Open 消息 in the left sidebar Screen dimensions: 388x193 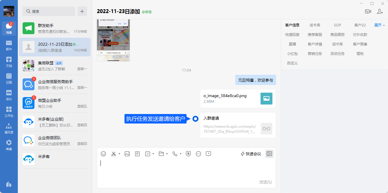[9, 28]
